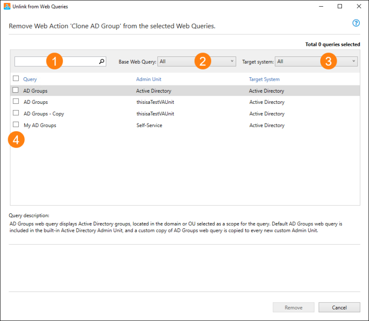
Task: Click the orange callout marker 1
Action: 55,61
